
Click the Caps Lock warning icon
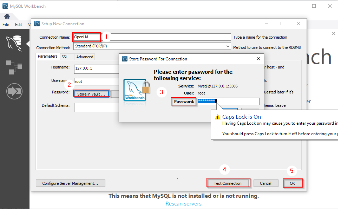click(x=217, y=117)
